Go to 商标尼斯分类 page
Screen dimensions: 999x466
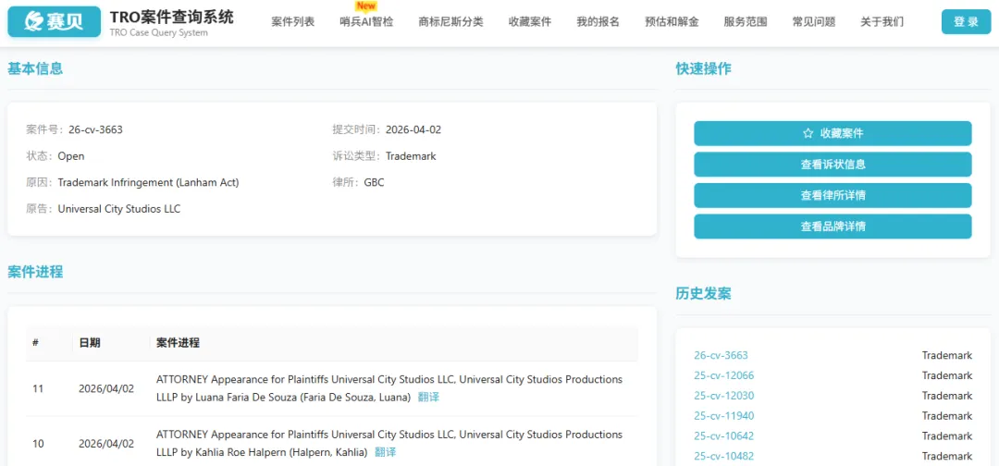point(450,22)
